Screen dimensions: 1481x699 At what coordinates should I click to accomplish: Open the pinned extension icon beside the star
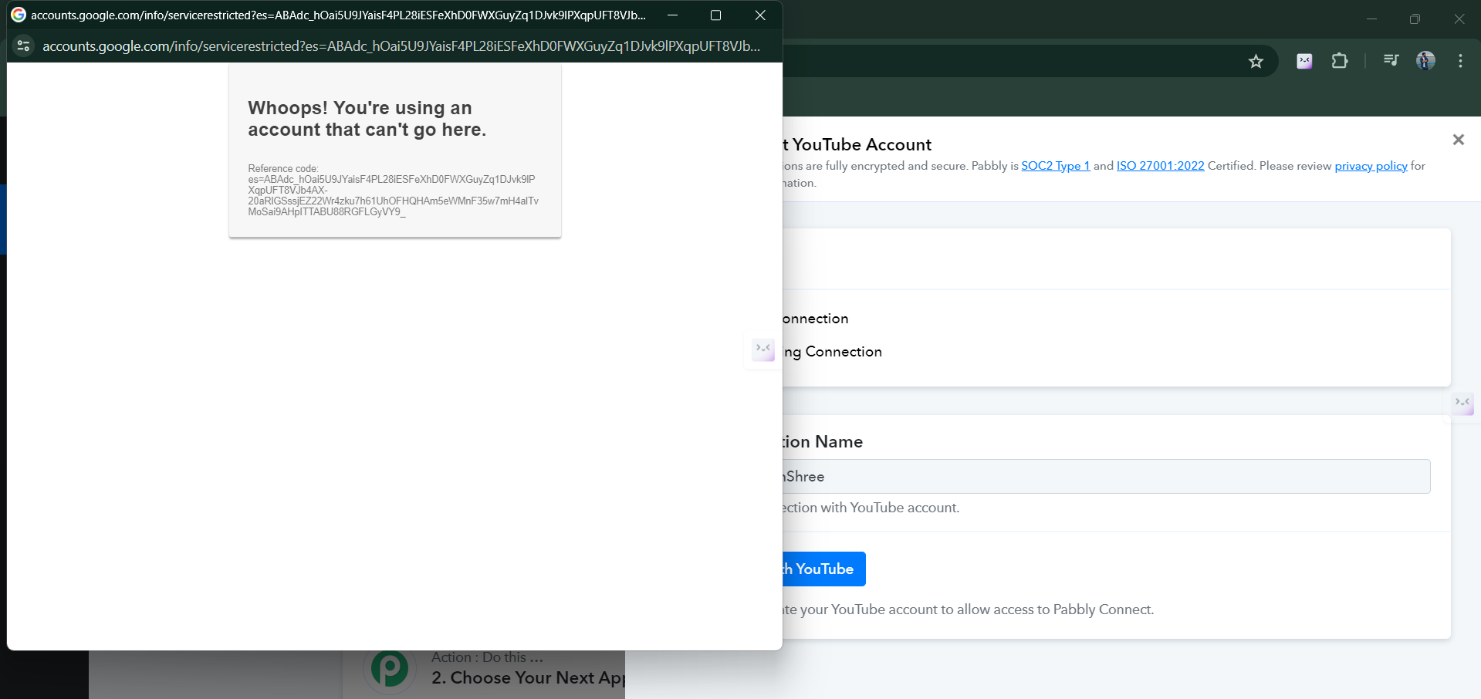[x=1304, y=61]
